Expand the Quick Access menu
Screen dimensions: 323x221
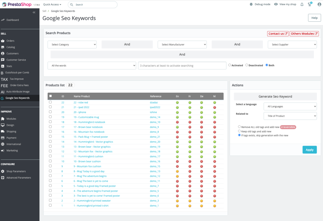tap(52, 4)
